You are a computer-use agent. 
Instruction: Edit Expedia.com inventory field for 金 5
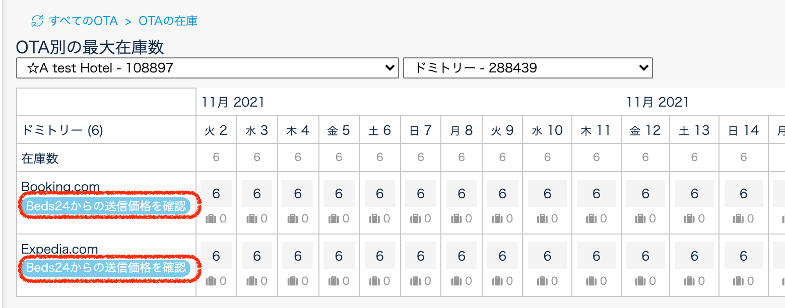[339, 256]
